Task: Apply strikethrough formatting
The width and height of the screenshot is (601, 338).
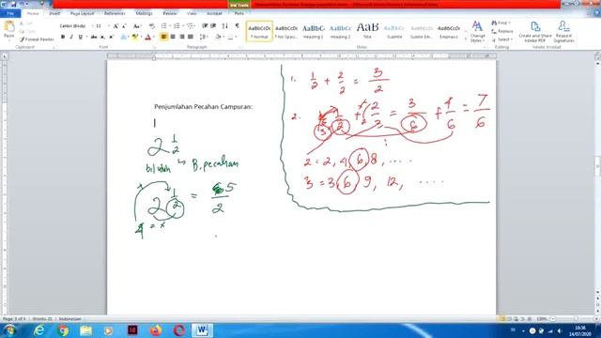Action: [x=94, y=37]
